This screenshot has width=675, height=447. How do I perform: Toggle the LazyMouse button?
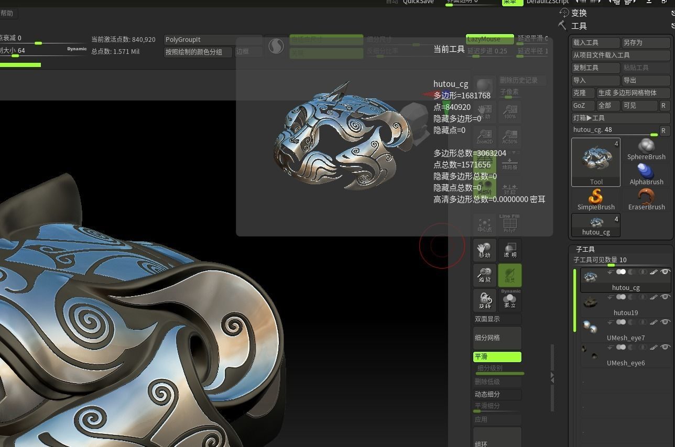click(490, 39)
